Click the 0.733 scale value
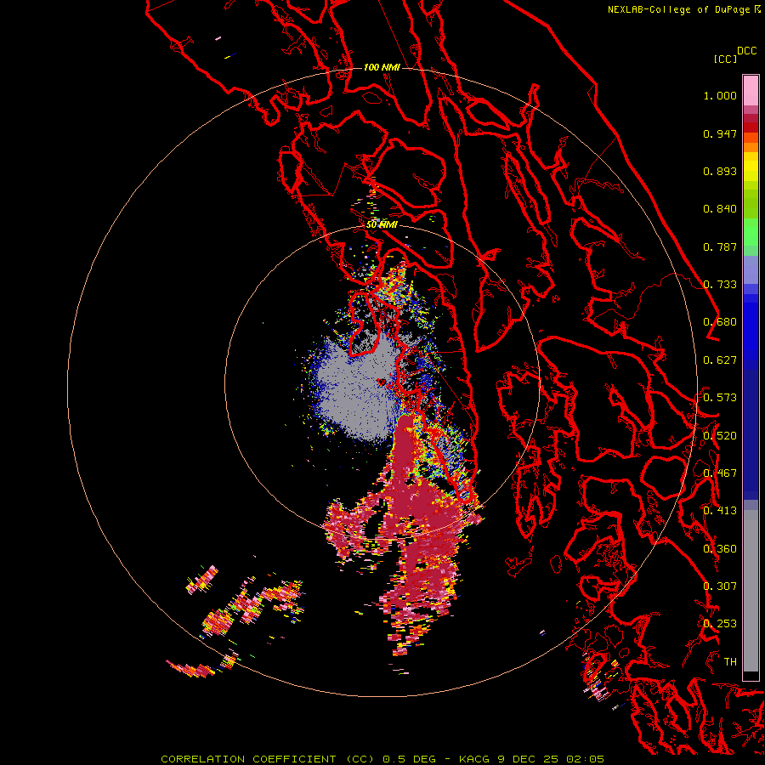Image resolution: width=765 pixels, height=765 pixels. [x=720, y=285]
